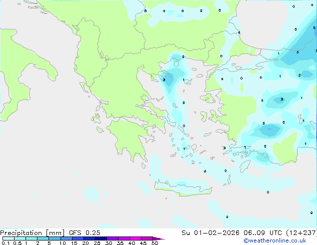Screen dimensions: 317x245
Task: Select the 35 mm legend color swatch
Action: click(x=123, y=238)
